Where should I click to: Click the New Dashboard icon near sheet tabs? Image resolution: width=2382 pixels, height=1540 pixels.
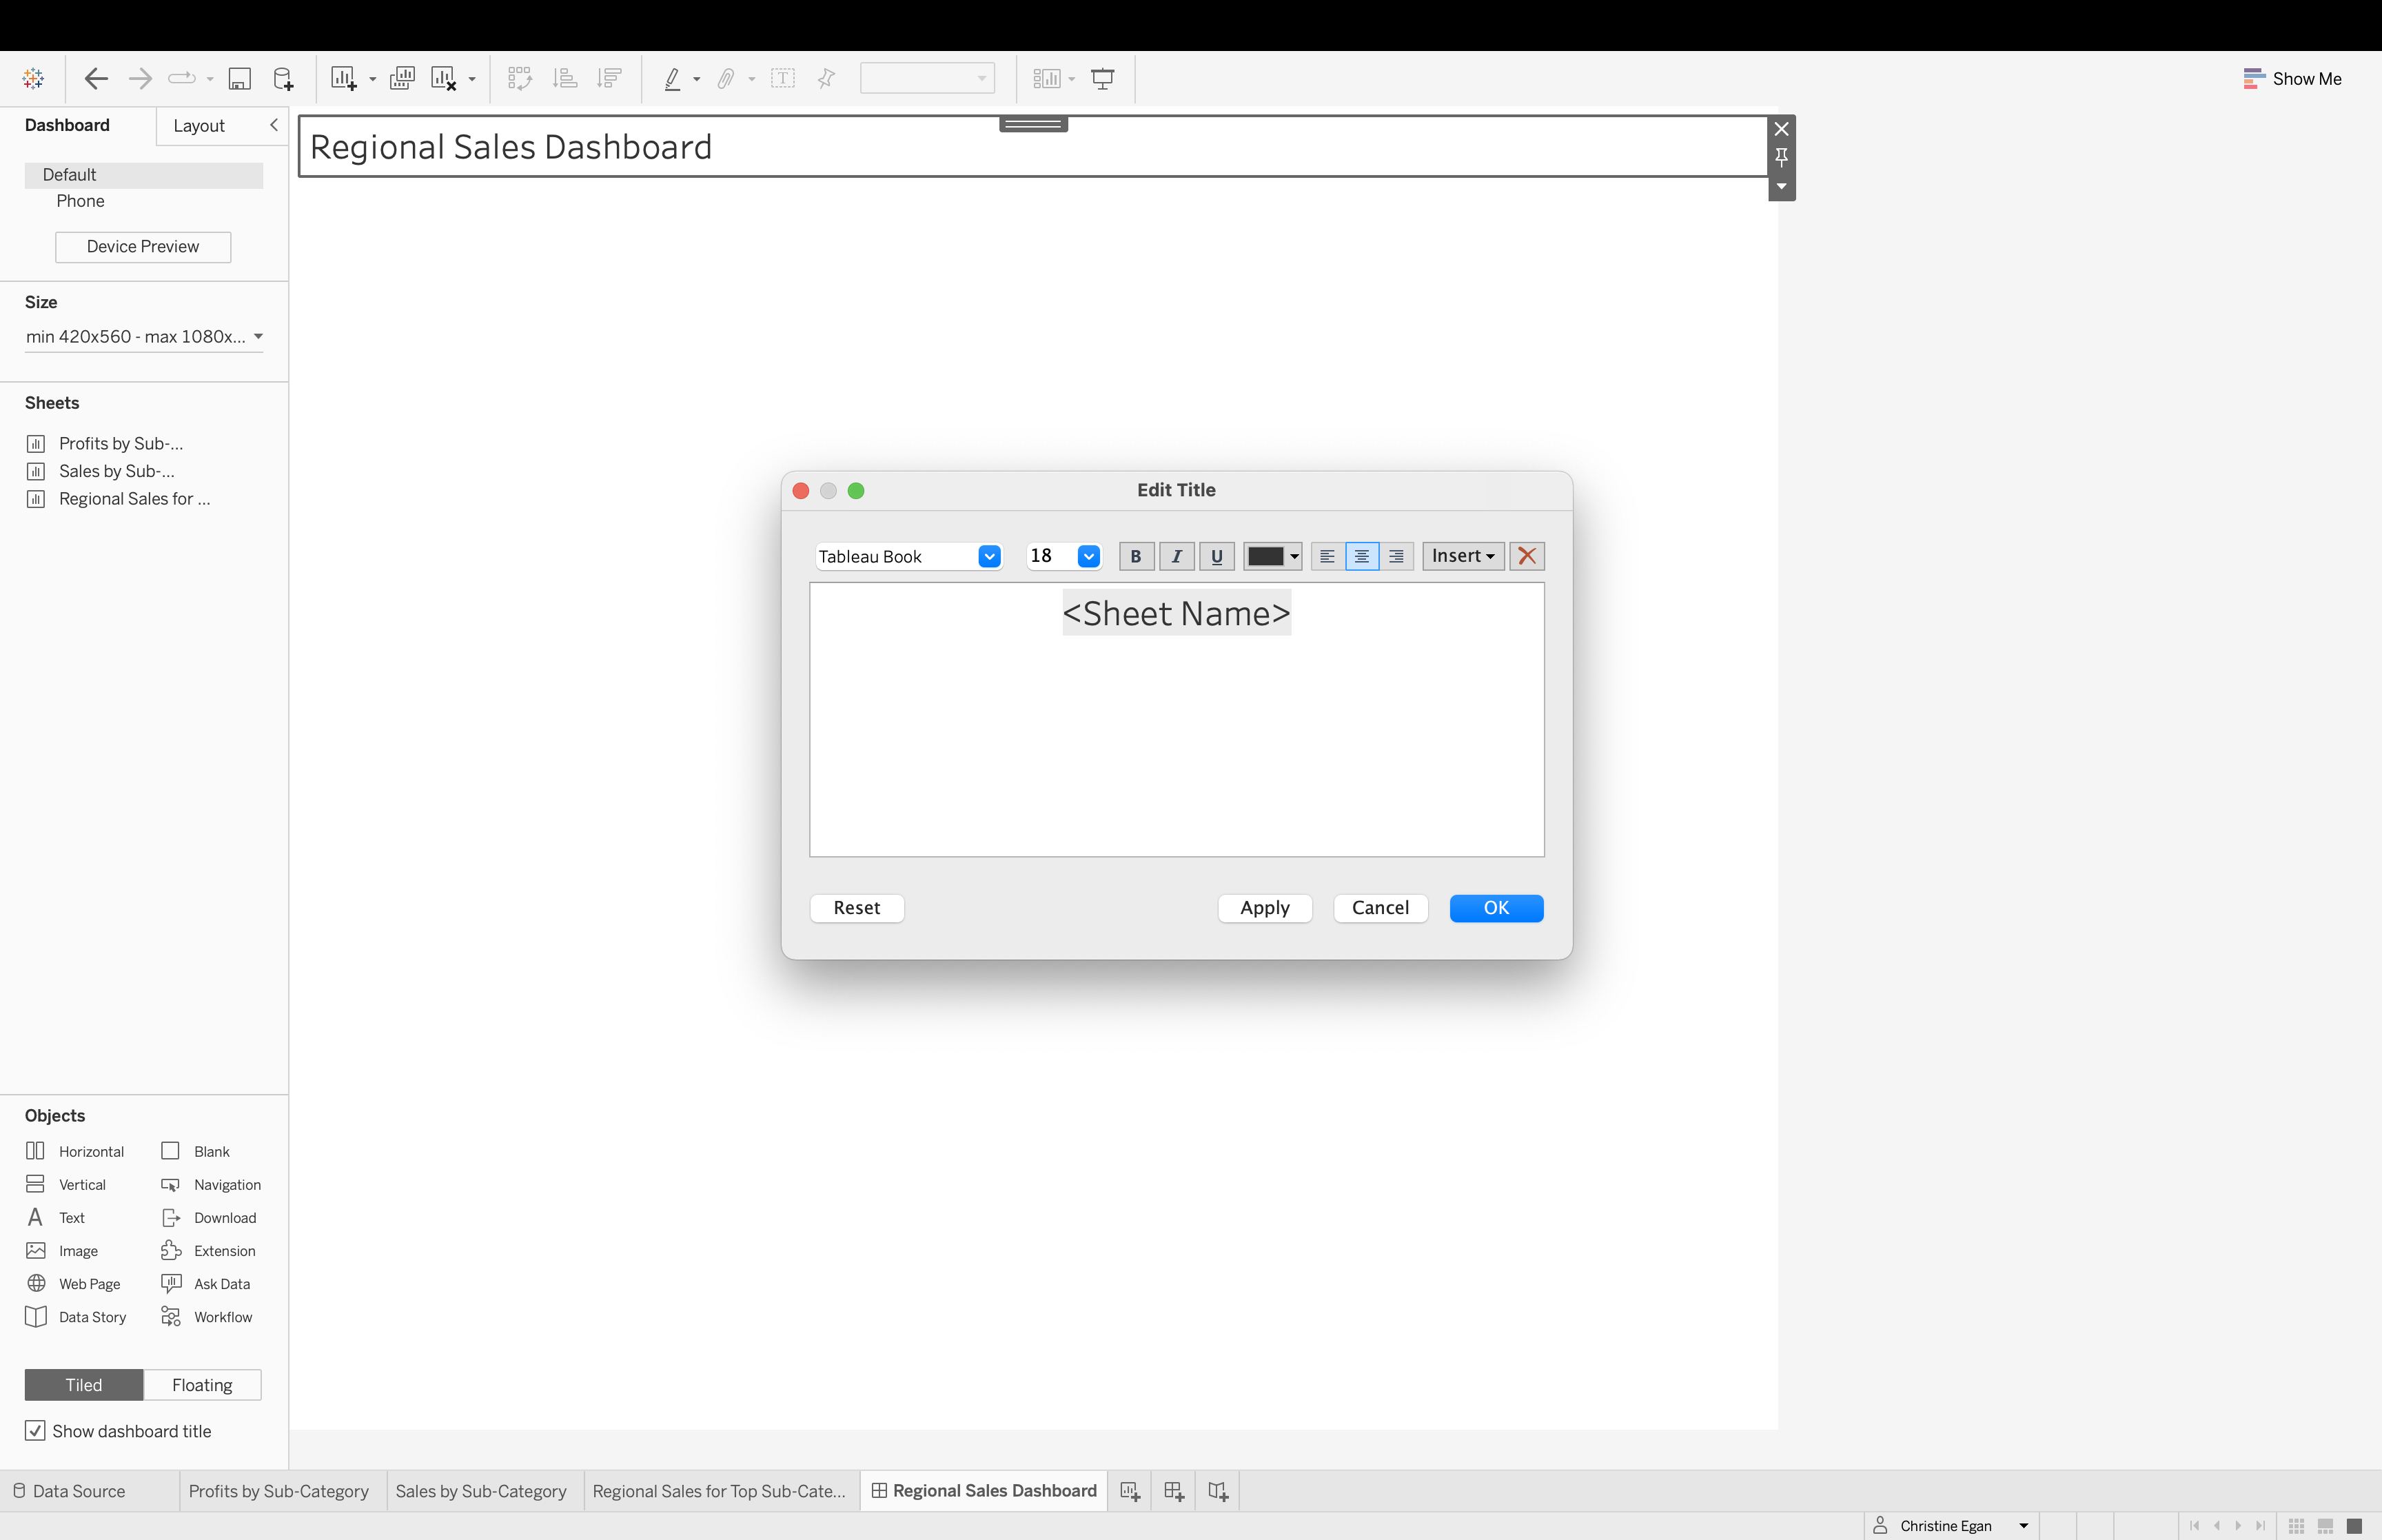click(1174, 1490)
